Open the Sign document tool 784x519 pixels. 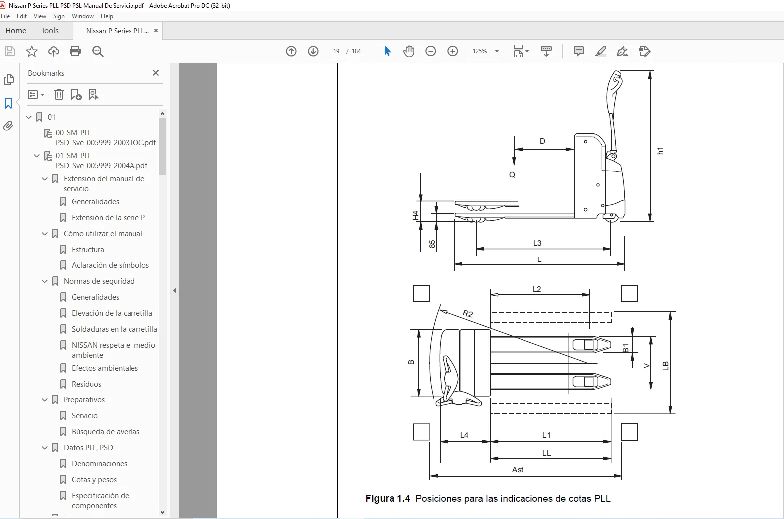coord(622,51)
